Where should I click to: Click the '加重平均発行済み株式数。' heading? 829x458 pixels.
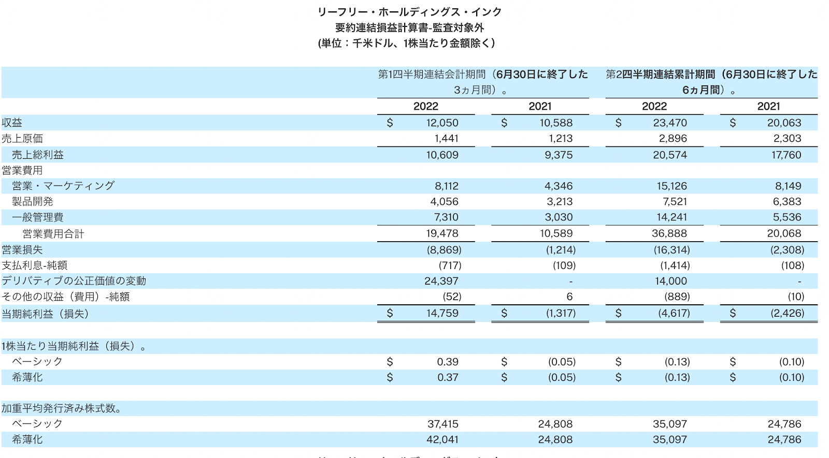(62, 408)
